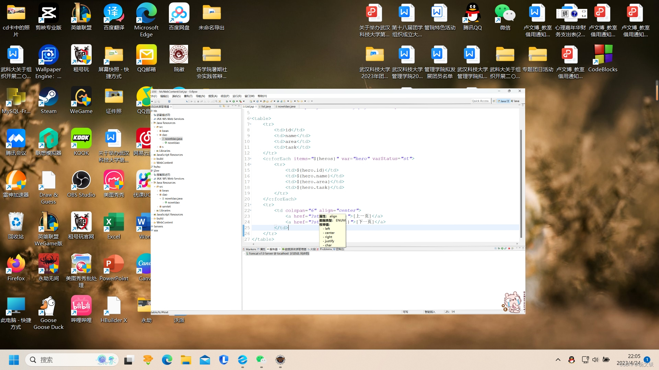659x370 pixels.
Task: Expand WebContent folder in hh project
Action: pyautogui.click(x=152, y=163)
